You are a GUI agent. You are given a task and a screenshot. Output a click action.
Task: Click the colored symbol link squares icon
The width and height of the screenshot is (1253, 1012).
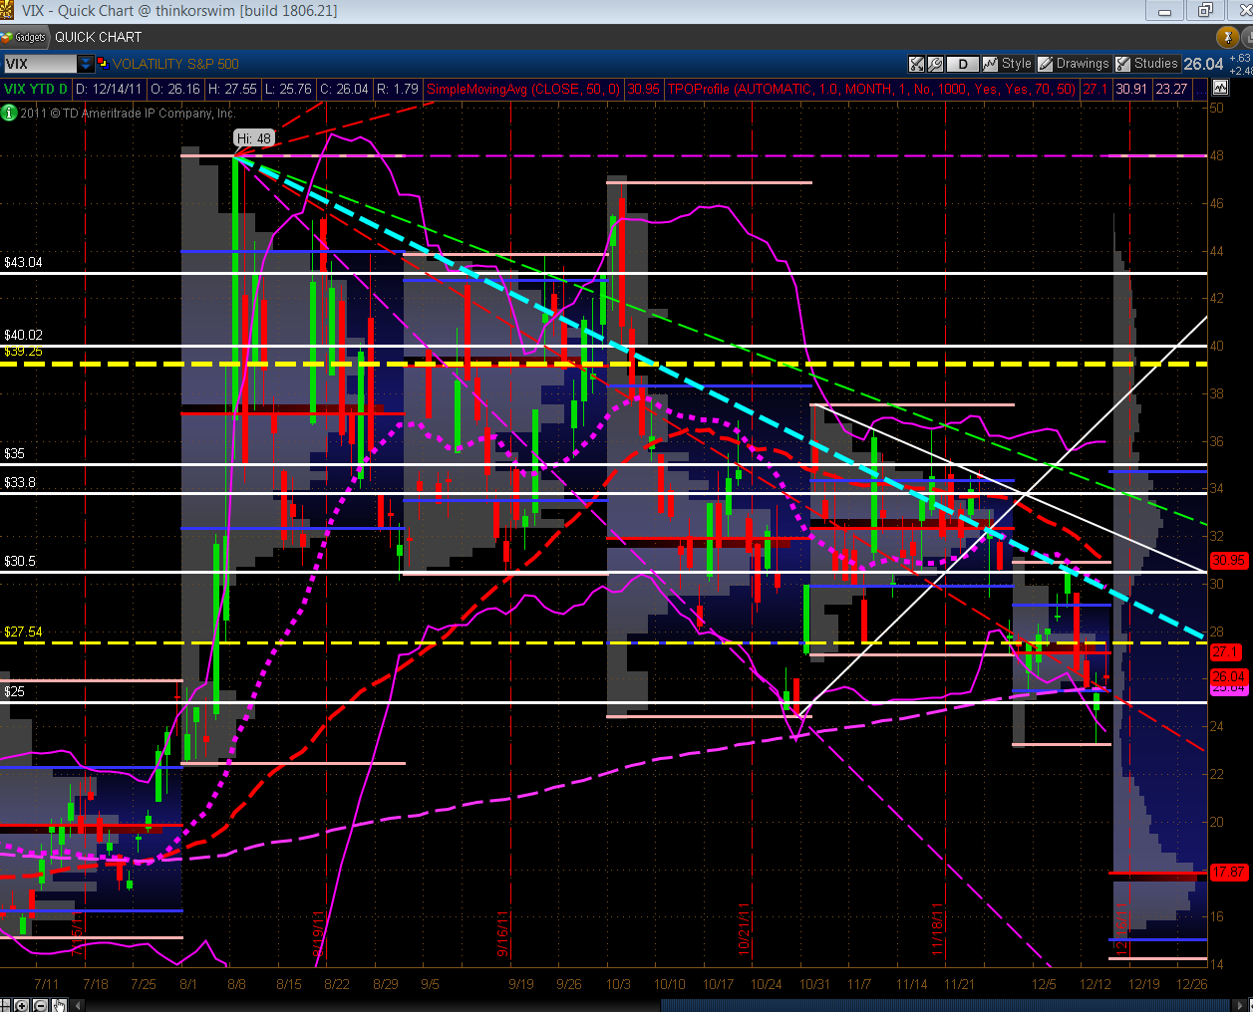[102, 63]
